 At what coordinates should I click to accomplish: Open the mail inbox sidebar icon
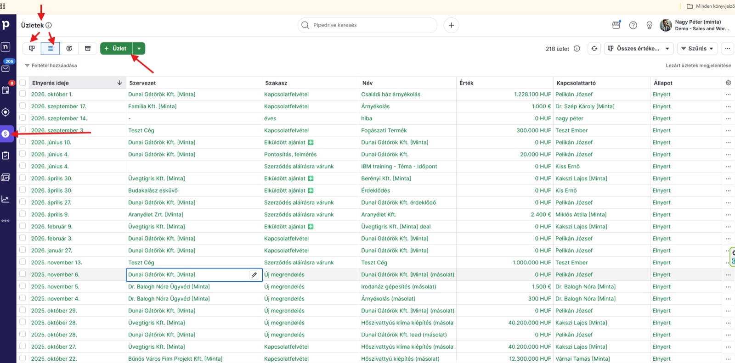click(6, 68)
